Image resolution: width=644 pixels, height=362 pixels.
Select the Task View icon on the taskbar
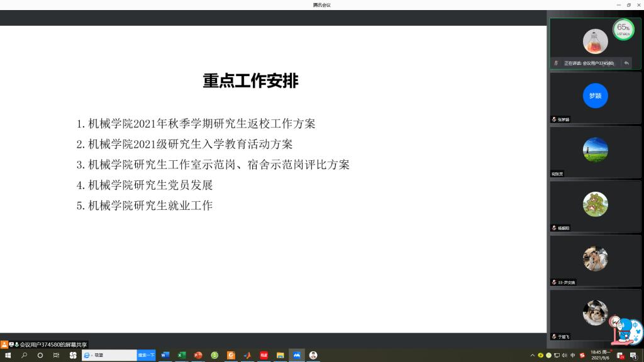pyautogui.click(x=57, y=356)
